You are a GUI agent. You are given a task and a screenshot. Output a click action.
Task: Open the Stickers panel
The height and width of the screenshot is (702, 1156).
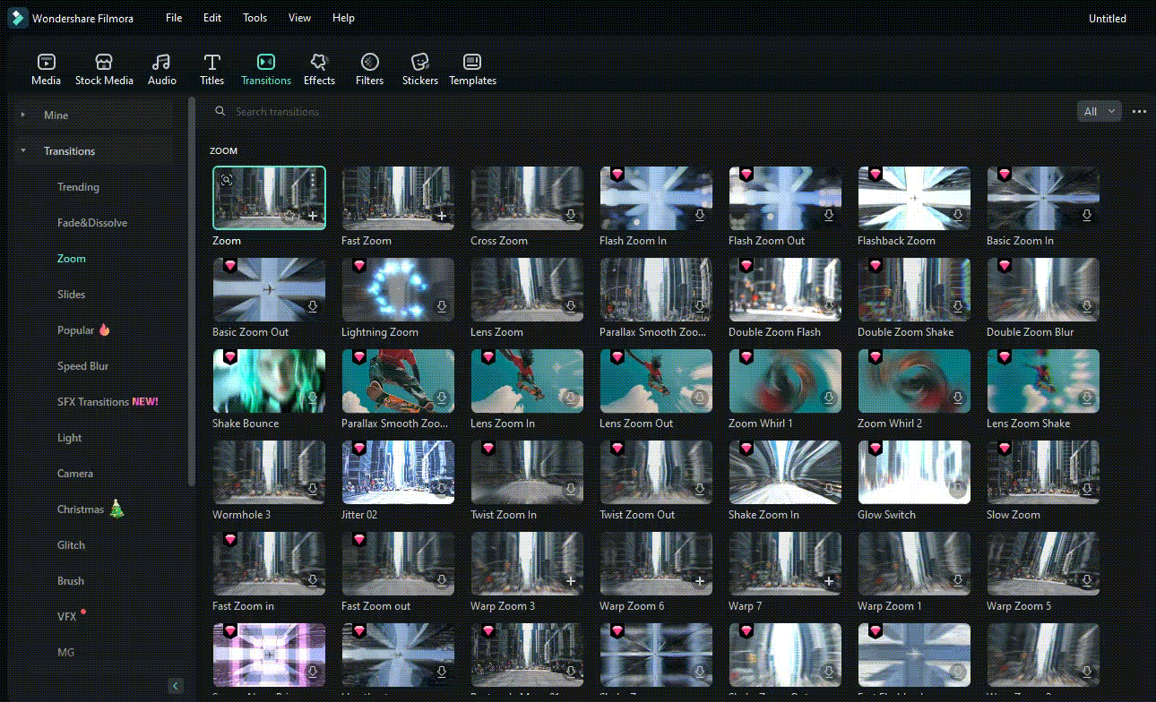tap(419, 70)
